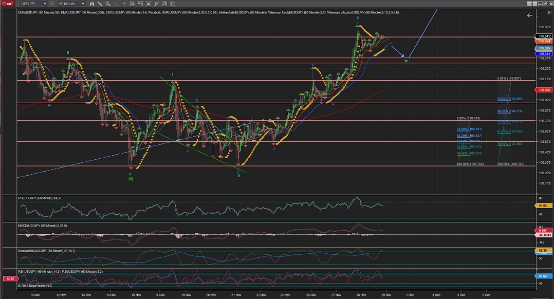Select the red 108.996 EMA price marker
This screenshot has height=299, width=554.
[544, 90]
